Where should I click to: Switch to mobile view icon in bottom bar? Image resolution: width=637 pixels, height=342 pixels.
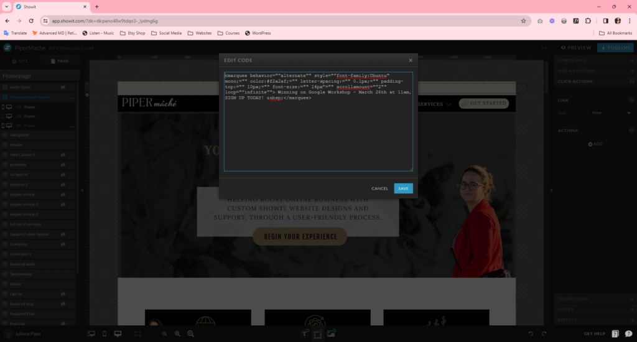click(x=105, y=334)
